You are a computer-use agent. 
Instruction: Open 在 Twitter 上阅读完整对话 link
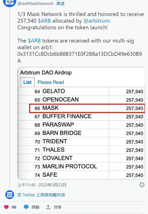click(x=41, y=195)
